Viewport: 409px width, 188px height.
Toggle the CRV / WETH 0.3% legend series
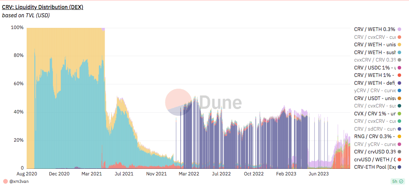click(x=375, y=29)
